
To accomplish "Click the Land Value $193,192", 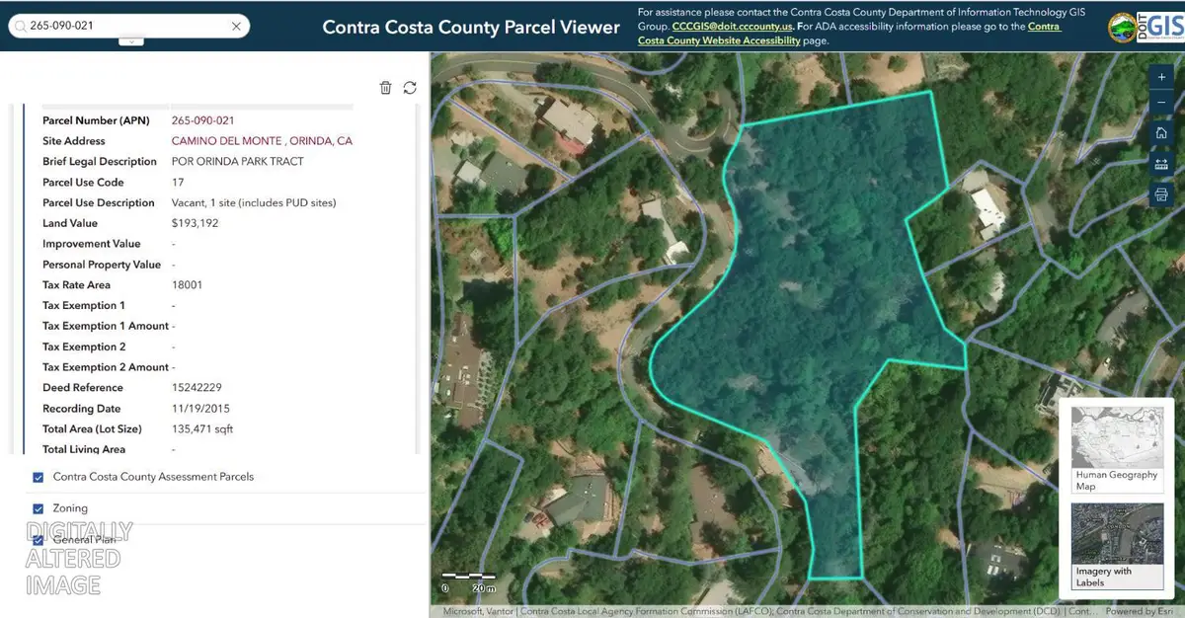I will point(196,223).
